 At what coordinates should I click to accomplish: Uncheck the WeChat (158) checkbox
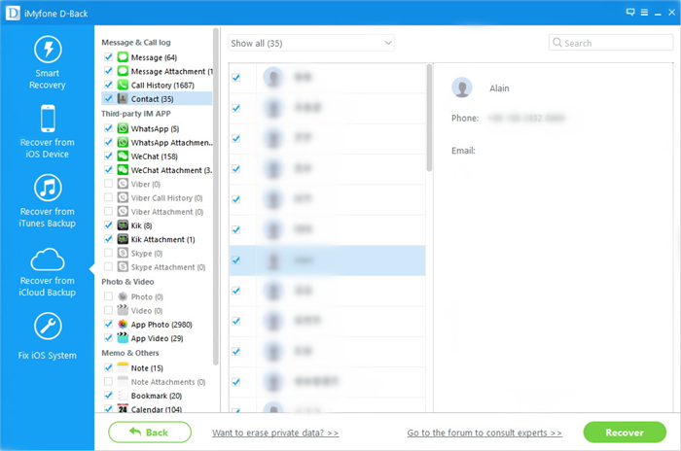tap(108, 156)
